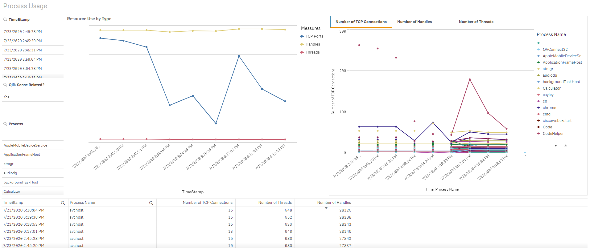Select ApplicationFrameHost in Process list
Image resolution: width=590 pixels, height=250 pixels.
(33, 155)
